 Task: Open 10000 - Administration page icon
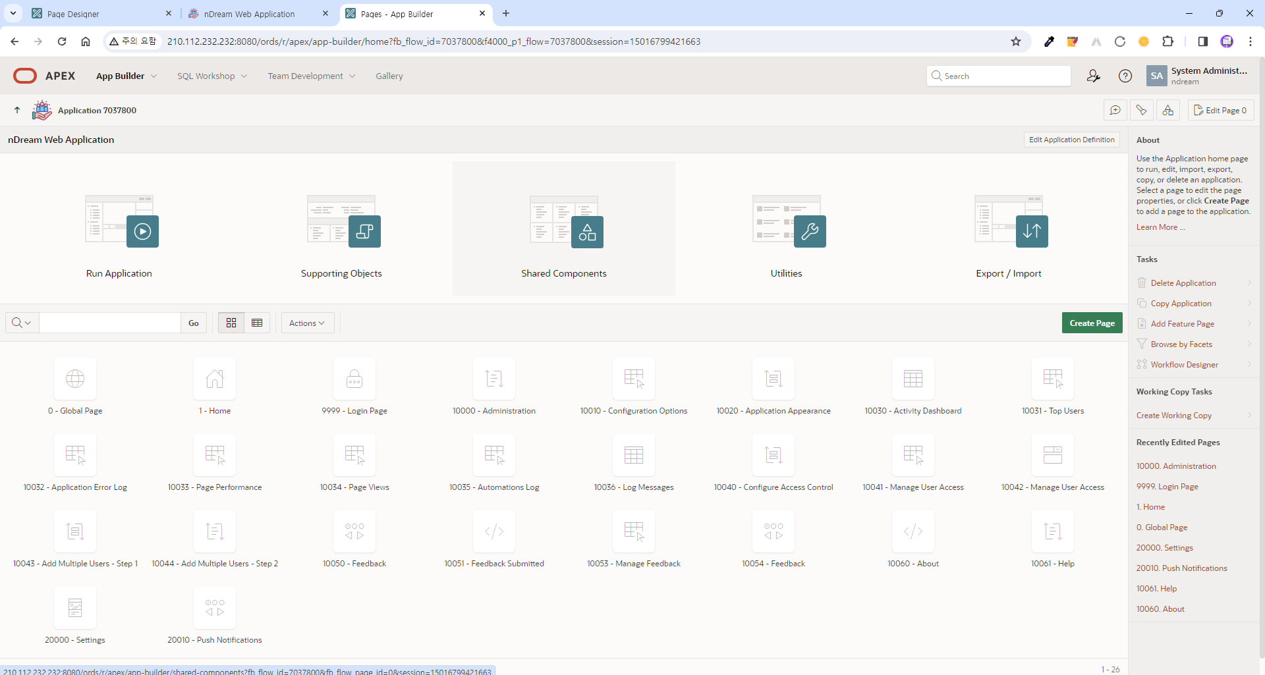tap(494, 379)
